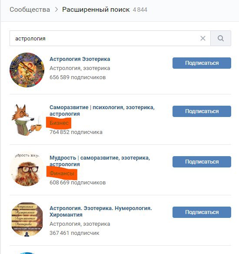Open Астрология. Эзотерика. Нумерология. Хиромантия link

101,211
